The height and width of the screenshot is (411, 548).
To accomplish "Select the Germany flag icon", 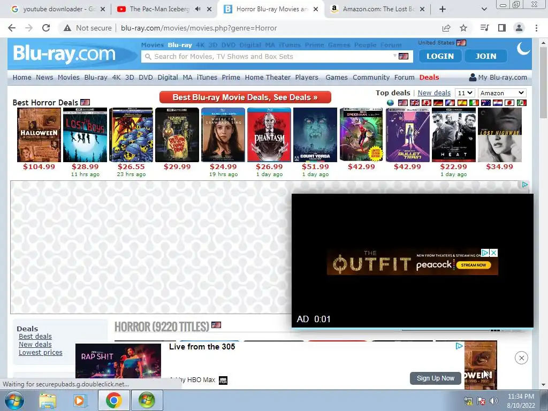I will 438,103.
